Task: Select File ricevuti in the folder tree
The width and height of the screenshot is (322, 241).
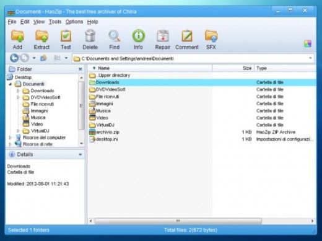Action: 42,104
